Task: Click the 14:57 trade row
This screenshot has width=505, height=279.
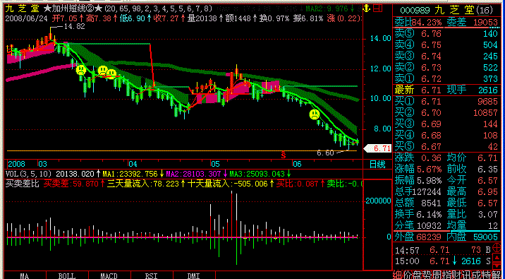Action: (x=443, y=250)
